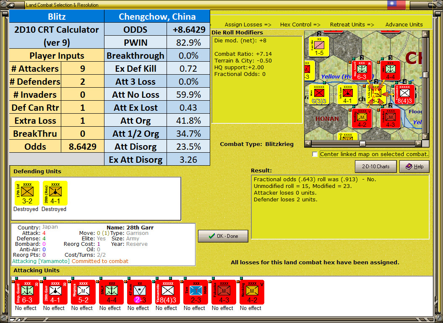The width and height of the screenshot is (443, 323).
Task: Click the map vertical scrollbar thumb
Action: 425,75
